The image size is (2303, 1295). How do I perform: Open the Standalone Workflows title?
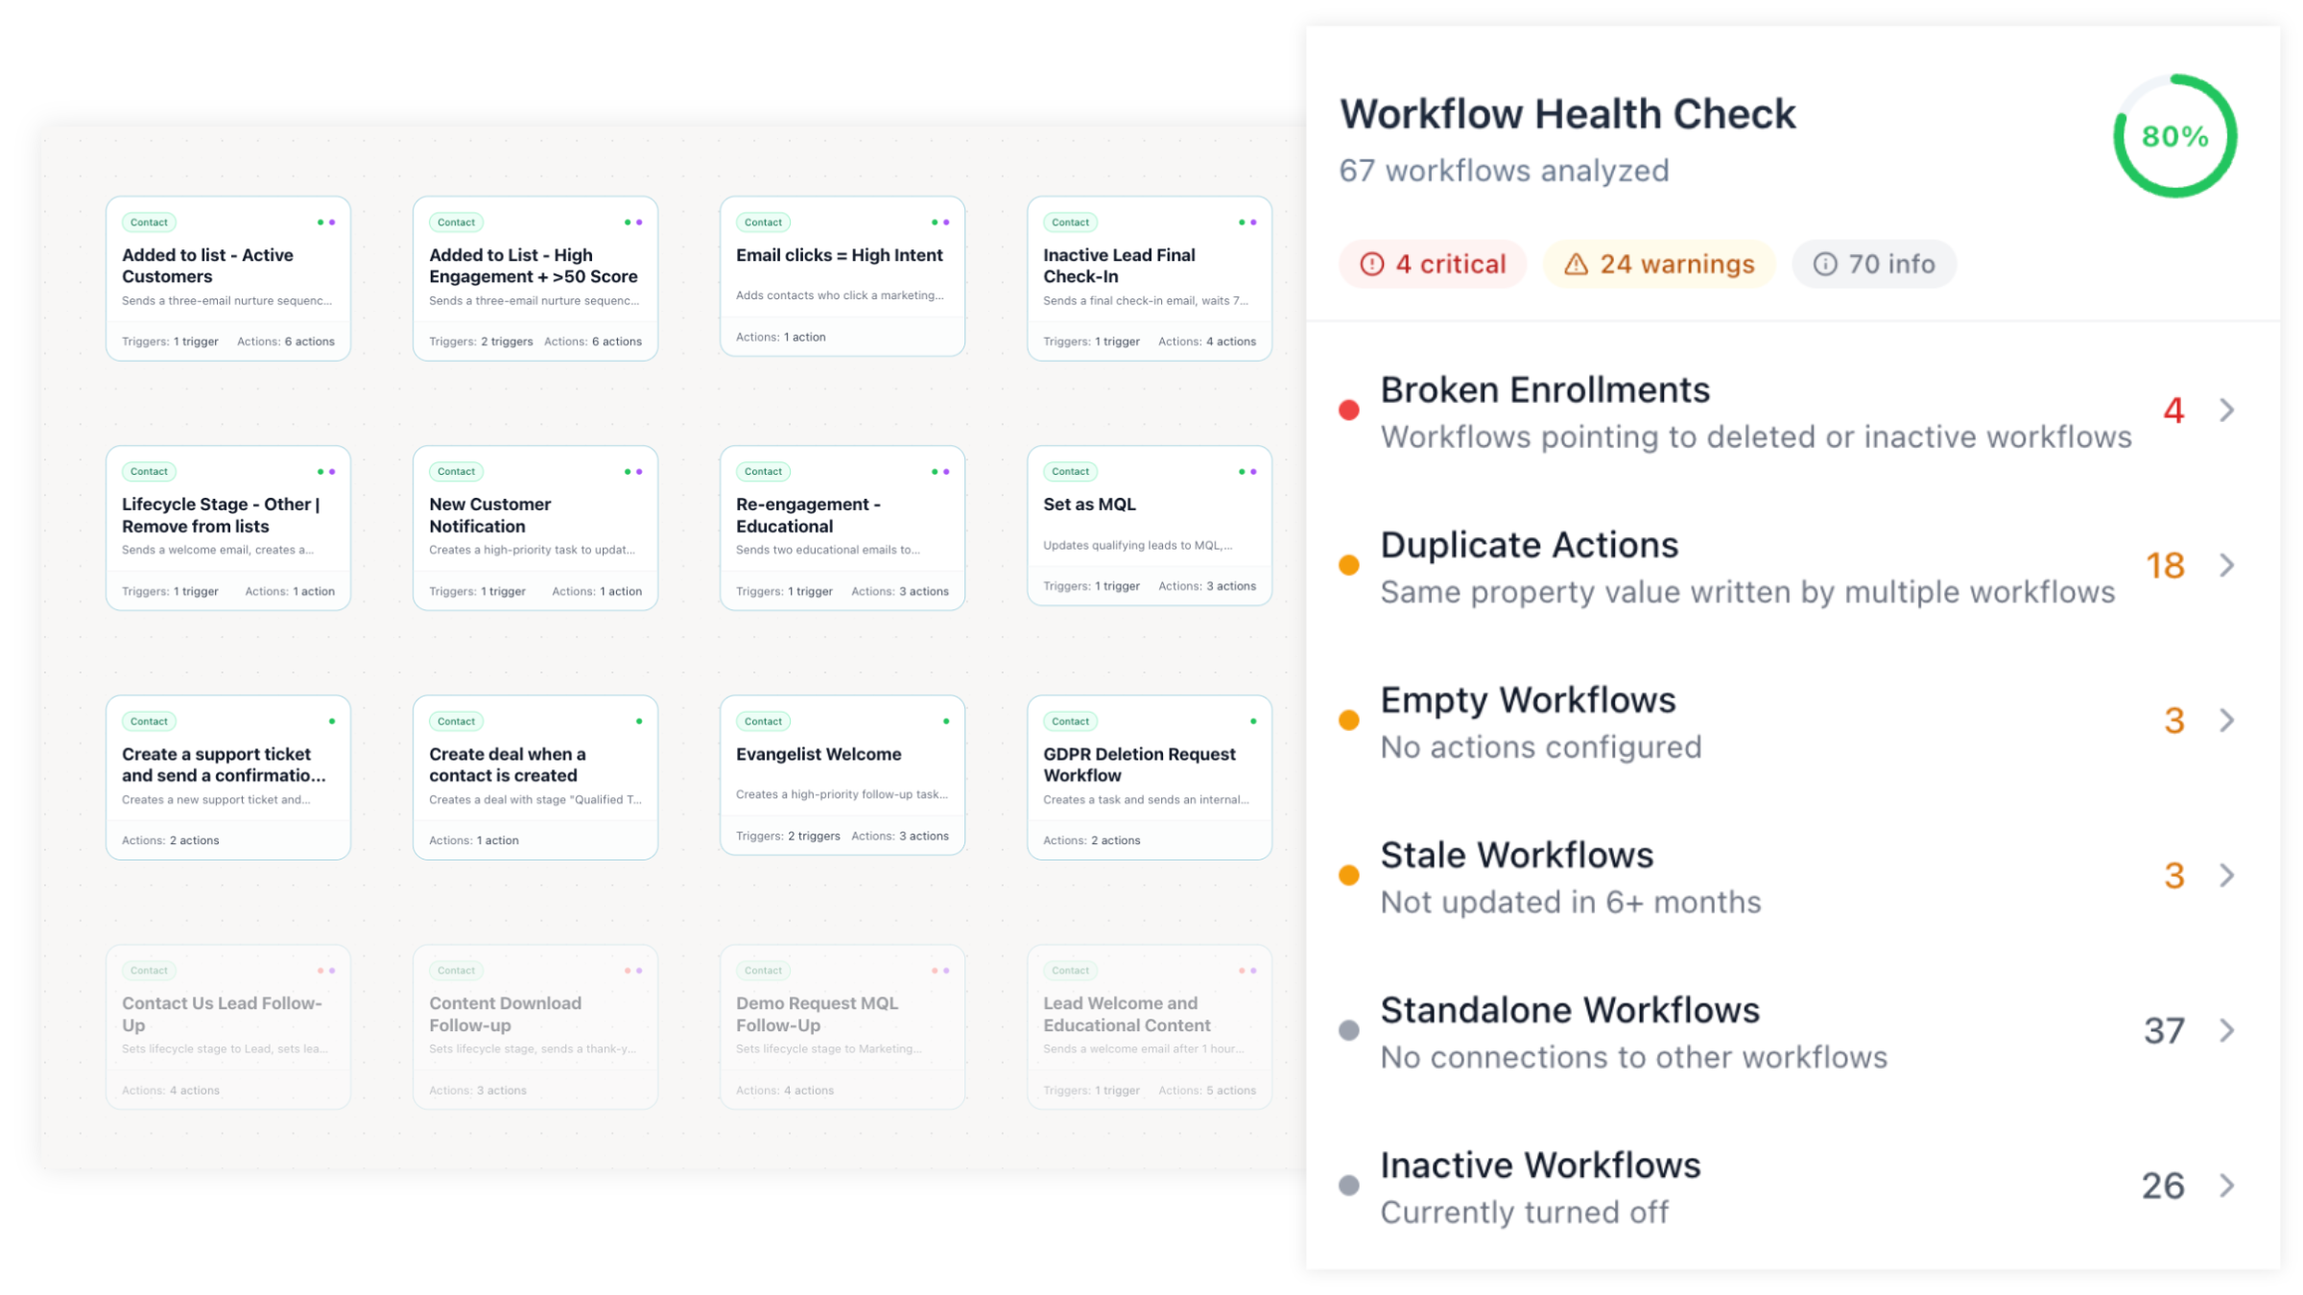click(1570, 1010)
